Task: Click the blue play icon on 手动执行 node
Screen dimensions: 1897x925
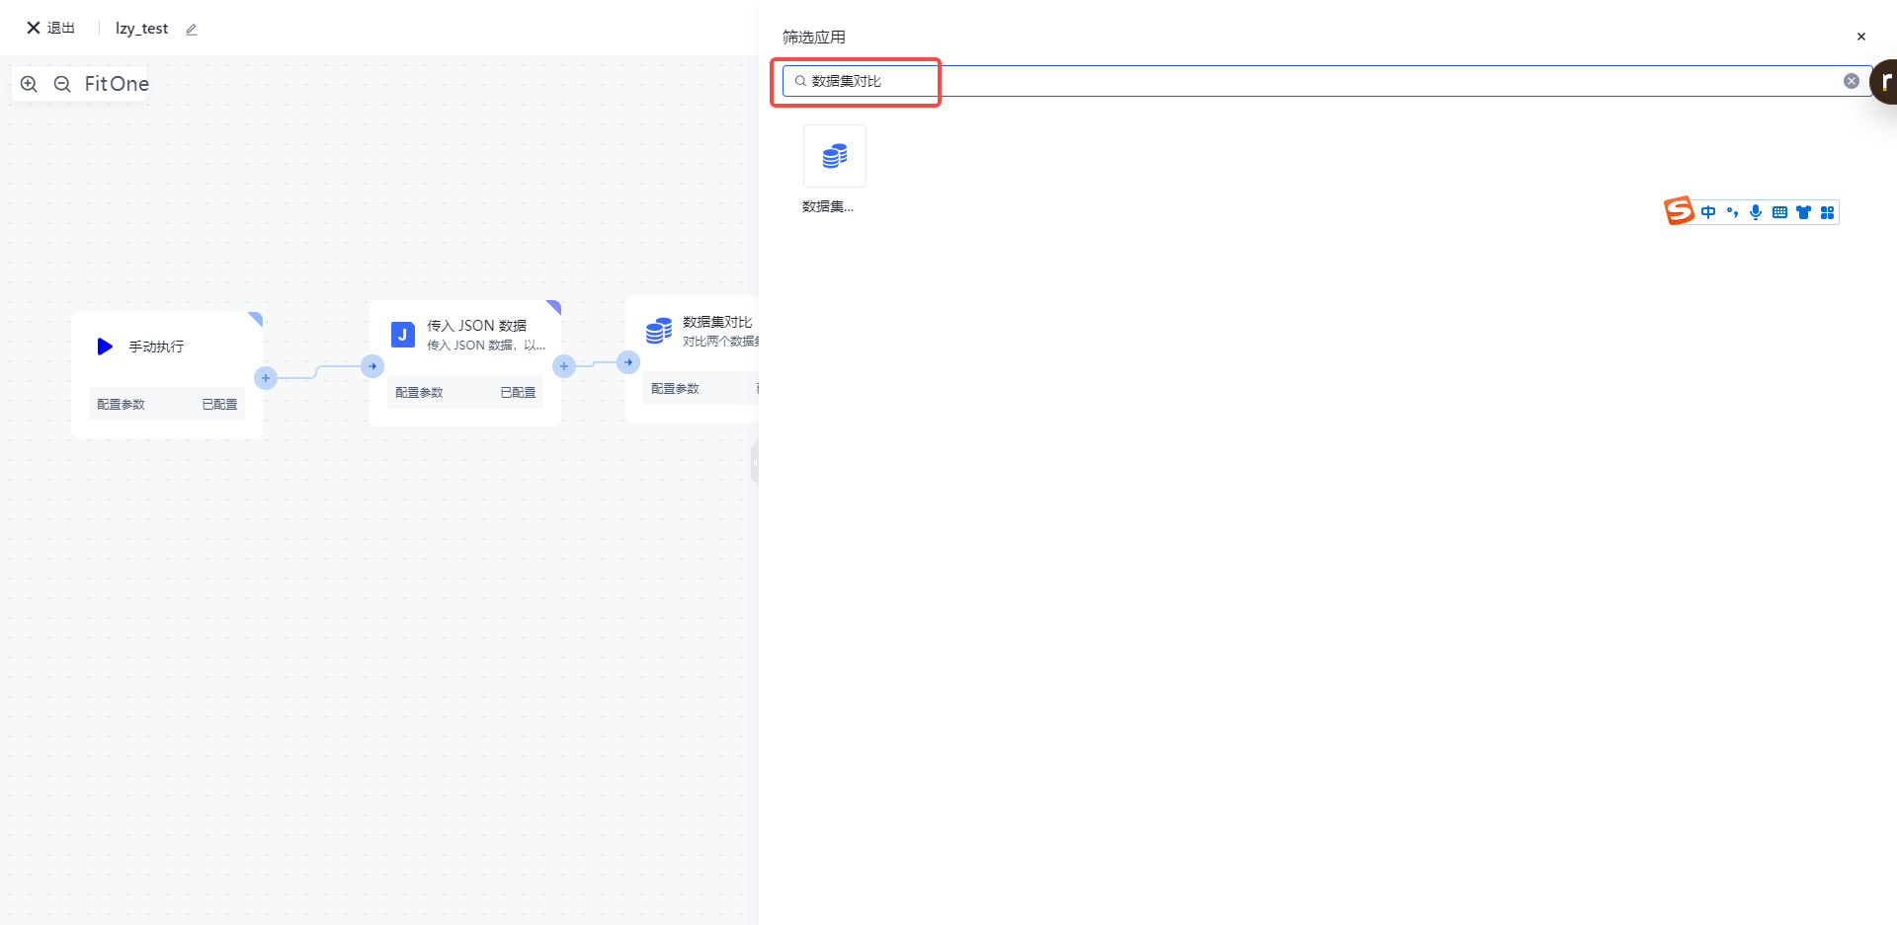Action: click(x=105, y=347)
